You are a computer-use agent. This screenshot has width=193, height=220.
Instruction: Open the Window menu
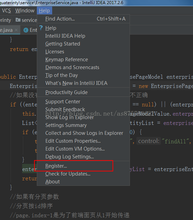[x=25, y=11]
